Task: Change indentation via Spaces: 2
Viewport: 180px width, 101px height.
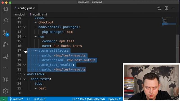Action: click(114, 99)
